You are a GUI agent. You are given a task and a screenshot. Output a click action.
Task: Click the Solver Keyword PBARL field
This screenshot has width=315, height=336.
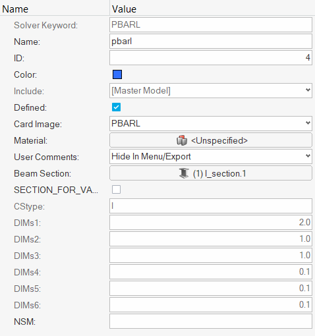tap(211, 24)
